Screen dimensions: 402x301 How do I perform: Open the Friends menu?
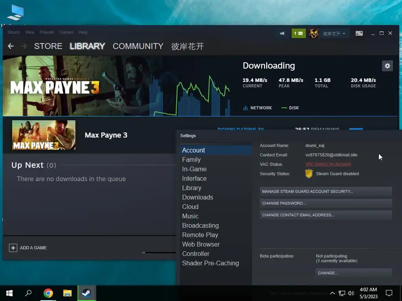click(x=47, y=32)
